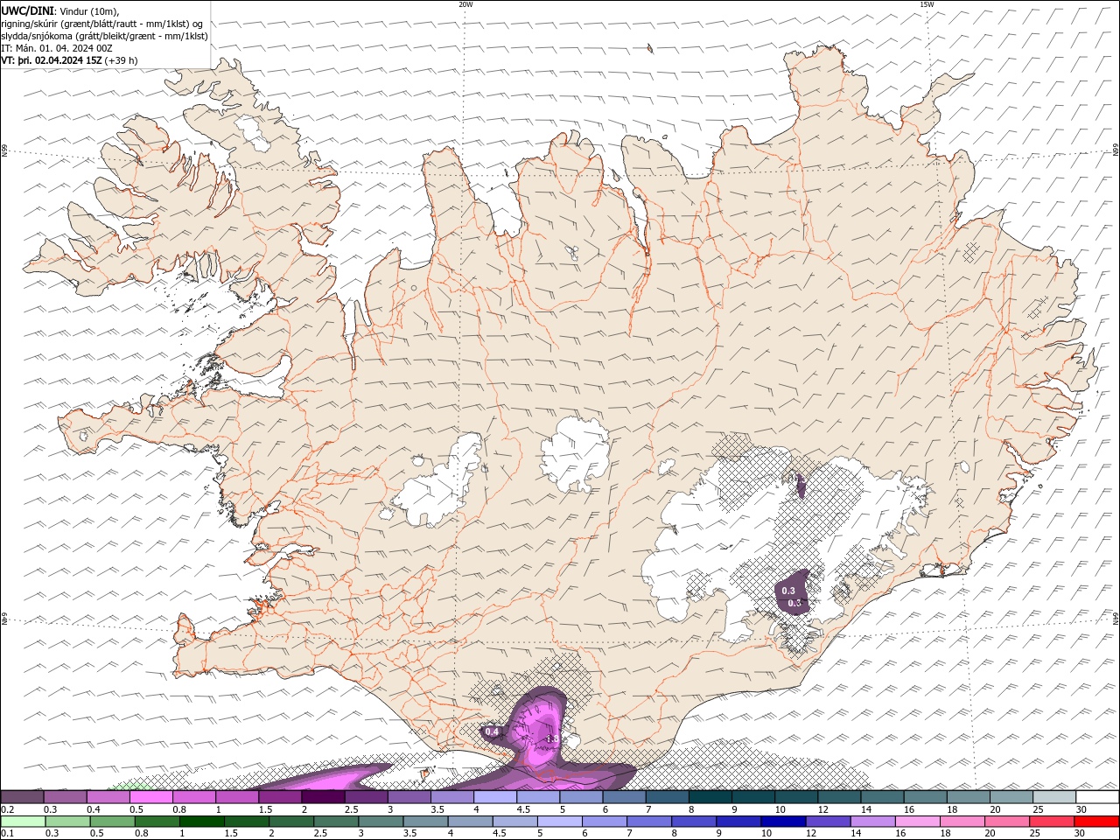Click the 'IT: Mán. 01. 04. 2024 00Z' line
This screenshot has width=1120, height=840.
(x=55, y=48)
